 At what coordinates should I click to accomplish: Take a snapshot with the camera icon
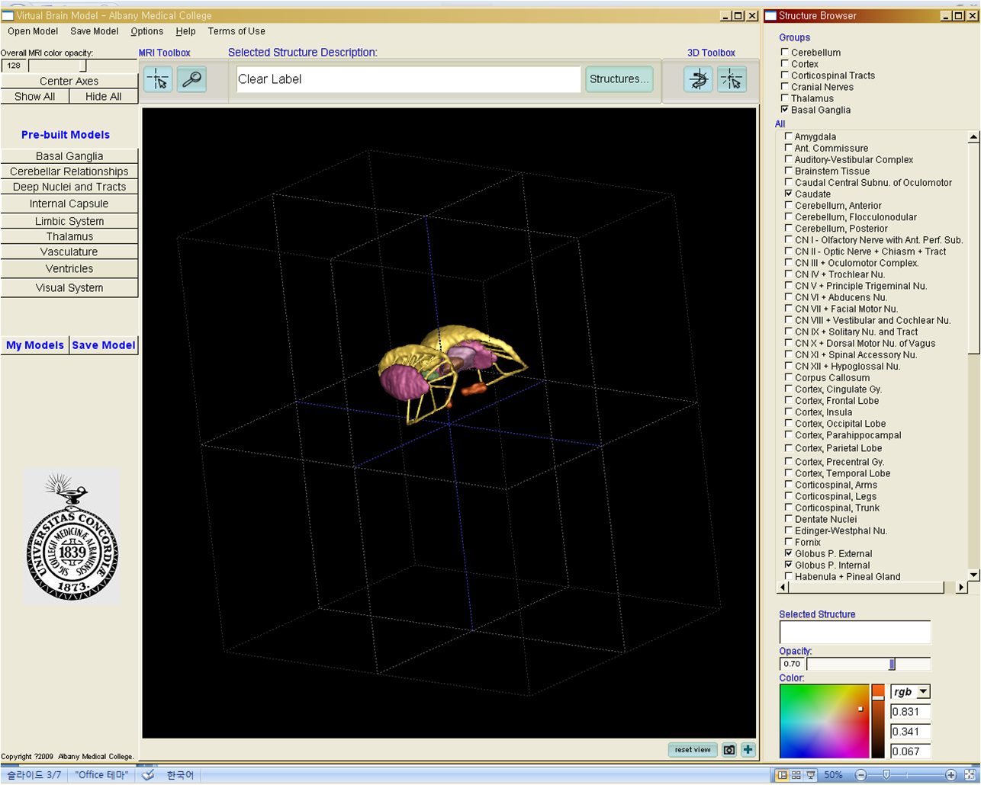point(729,750)
